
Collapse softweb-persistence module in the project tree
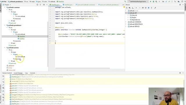coord(5,25)
